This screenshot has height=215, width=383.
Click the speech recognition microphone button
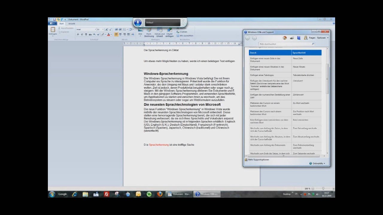point(138,22)
